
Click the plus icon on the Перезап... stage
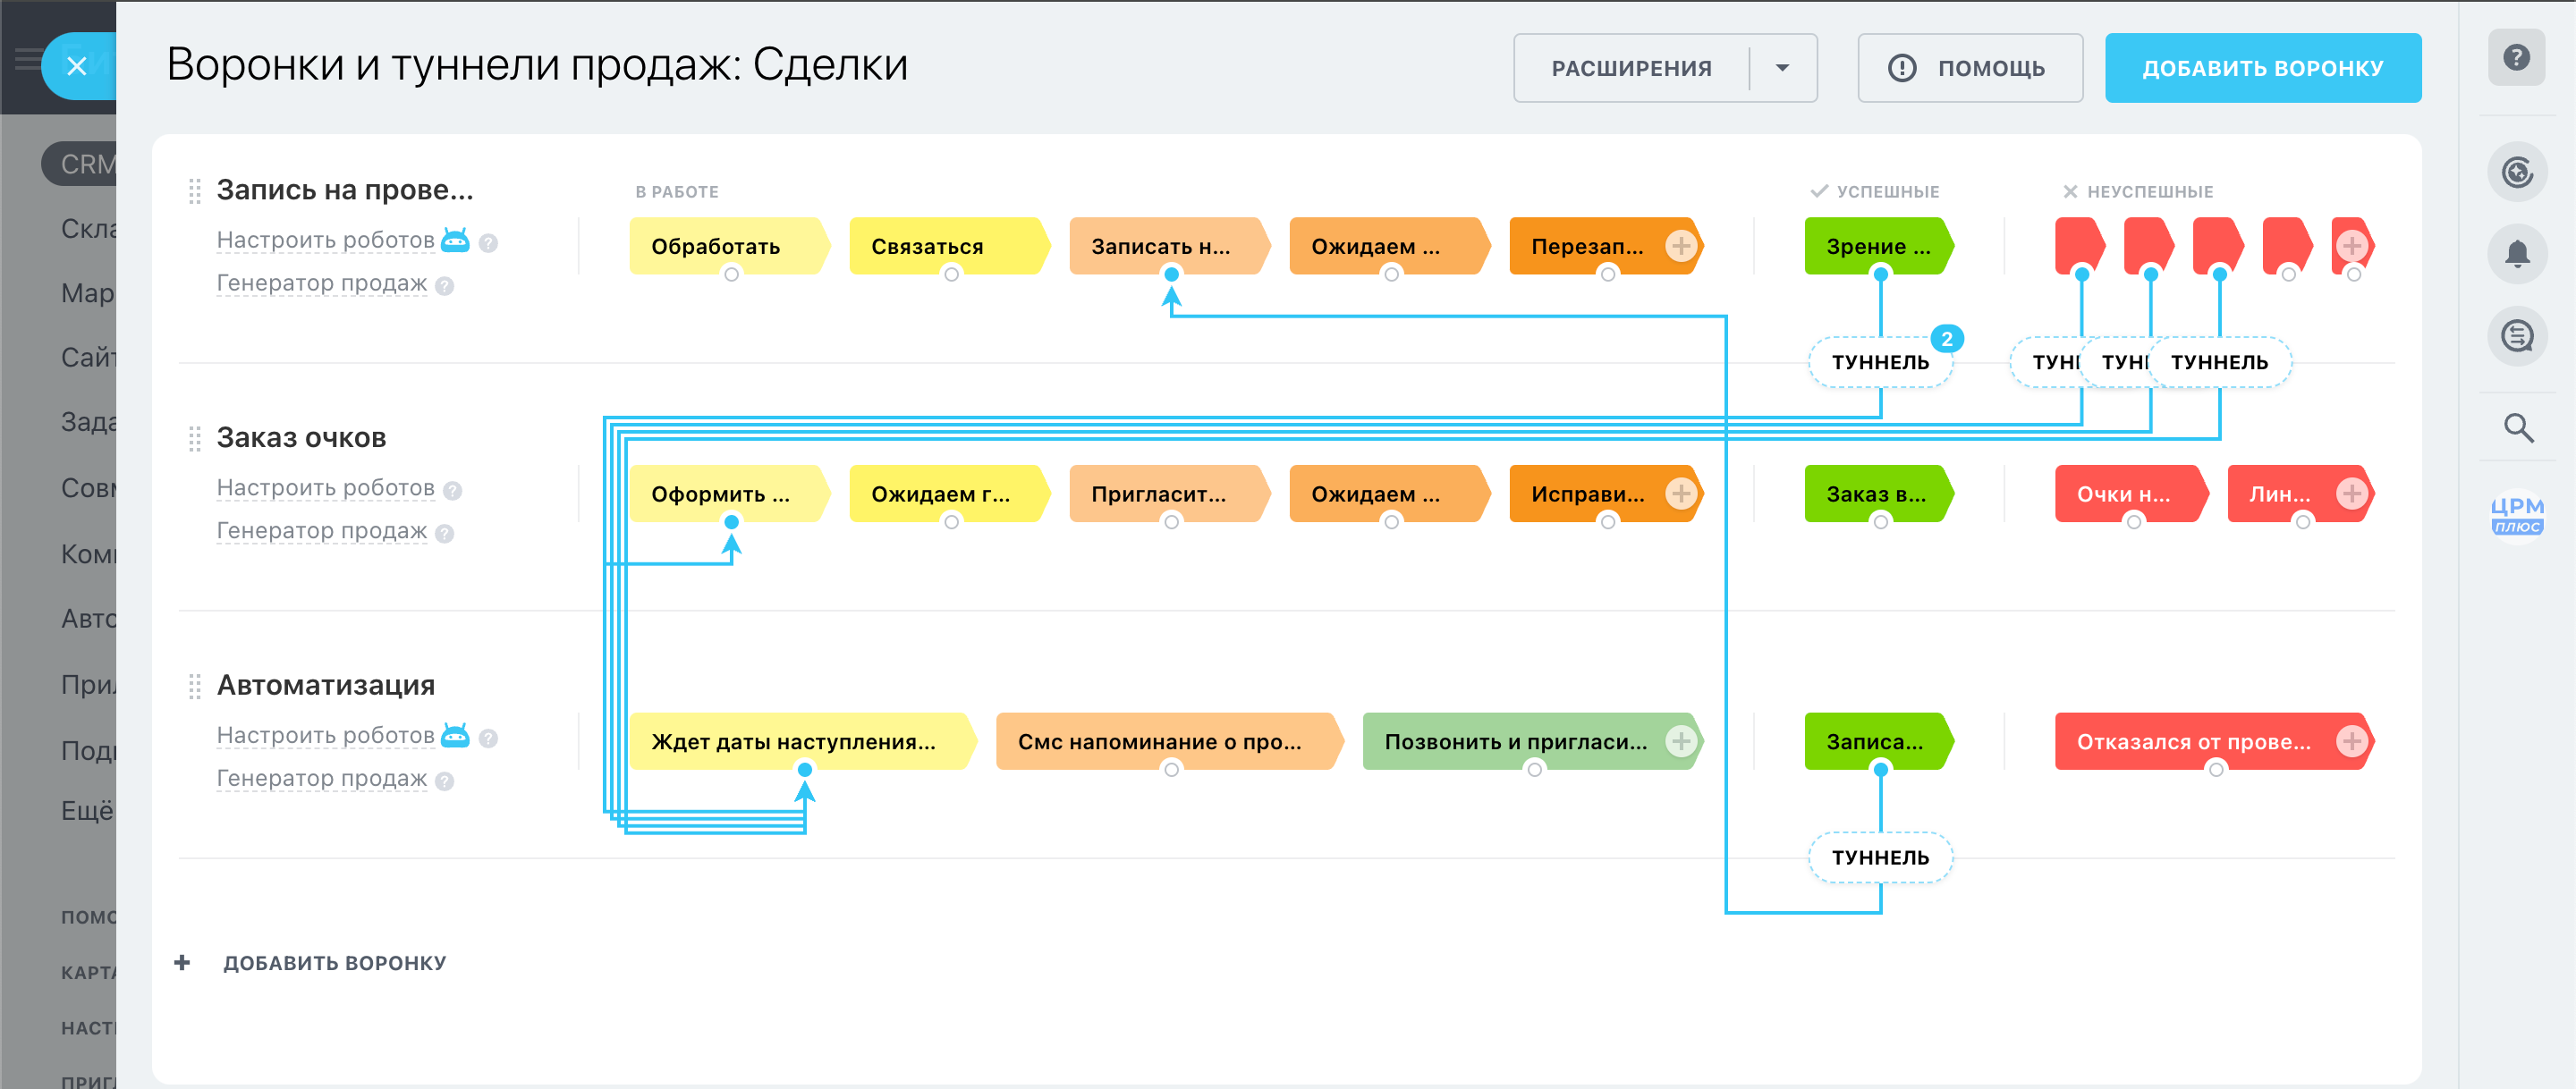pos(1680,246)
